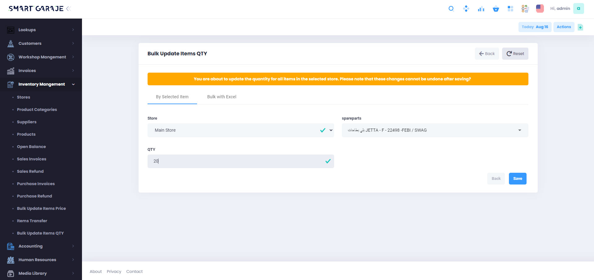The image size is (594, 280).
Task: Expand the Lookups menu chevron
Action: pos(73,30)
